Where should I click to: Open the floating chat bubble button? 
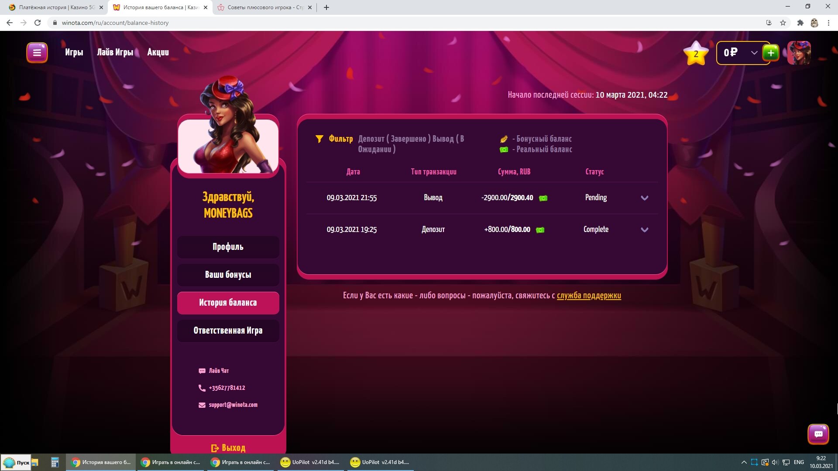click(x=818, y=434)
